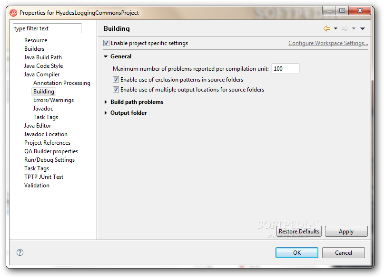Open the view menu dropdown triangle

[363, 28]
